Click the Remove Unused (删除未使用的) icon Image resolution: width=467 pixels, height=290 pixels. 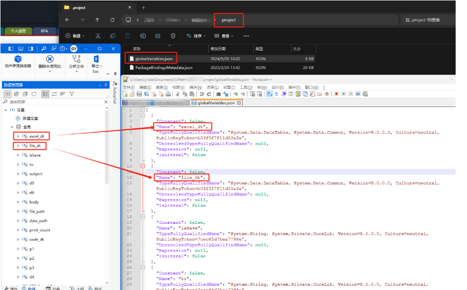coord(49,59)
